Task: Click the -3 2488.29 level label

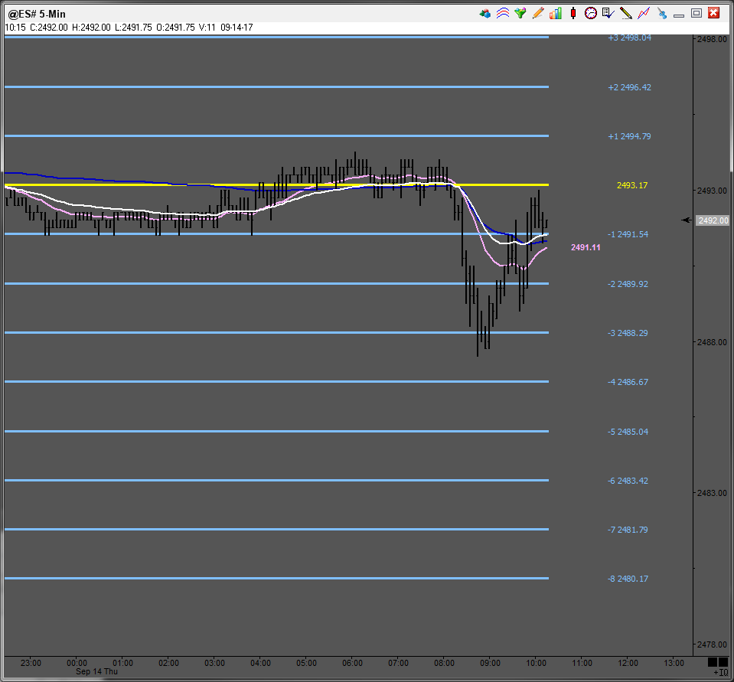Action: [x=628, y=333]
